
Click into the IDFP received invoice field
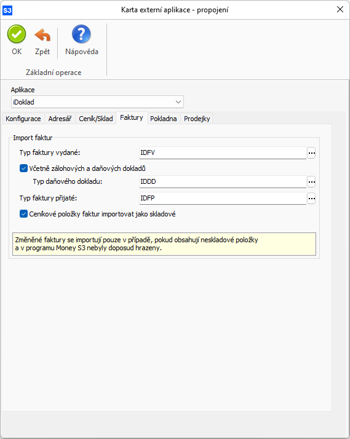tap(223, 198)
